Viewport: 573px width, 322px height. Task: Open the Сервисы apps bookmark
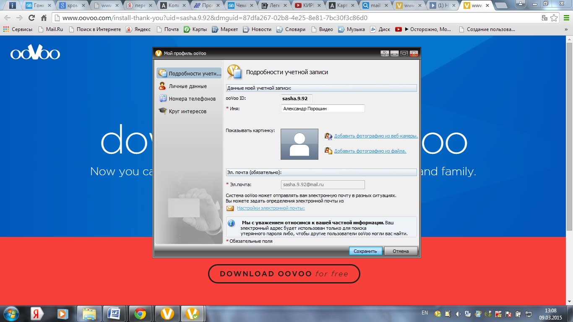[18, 29]
